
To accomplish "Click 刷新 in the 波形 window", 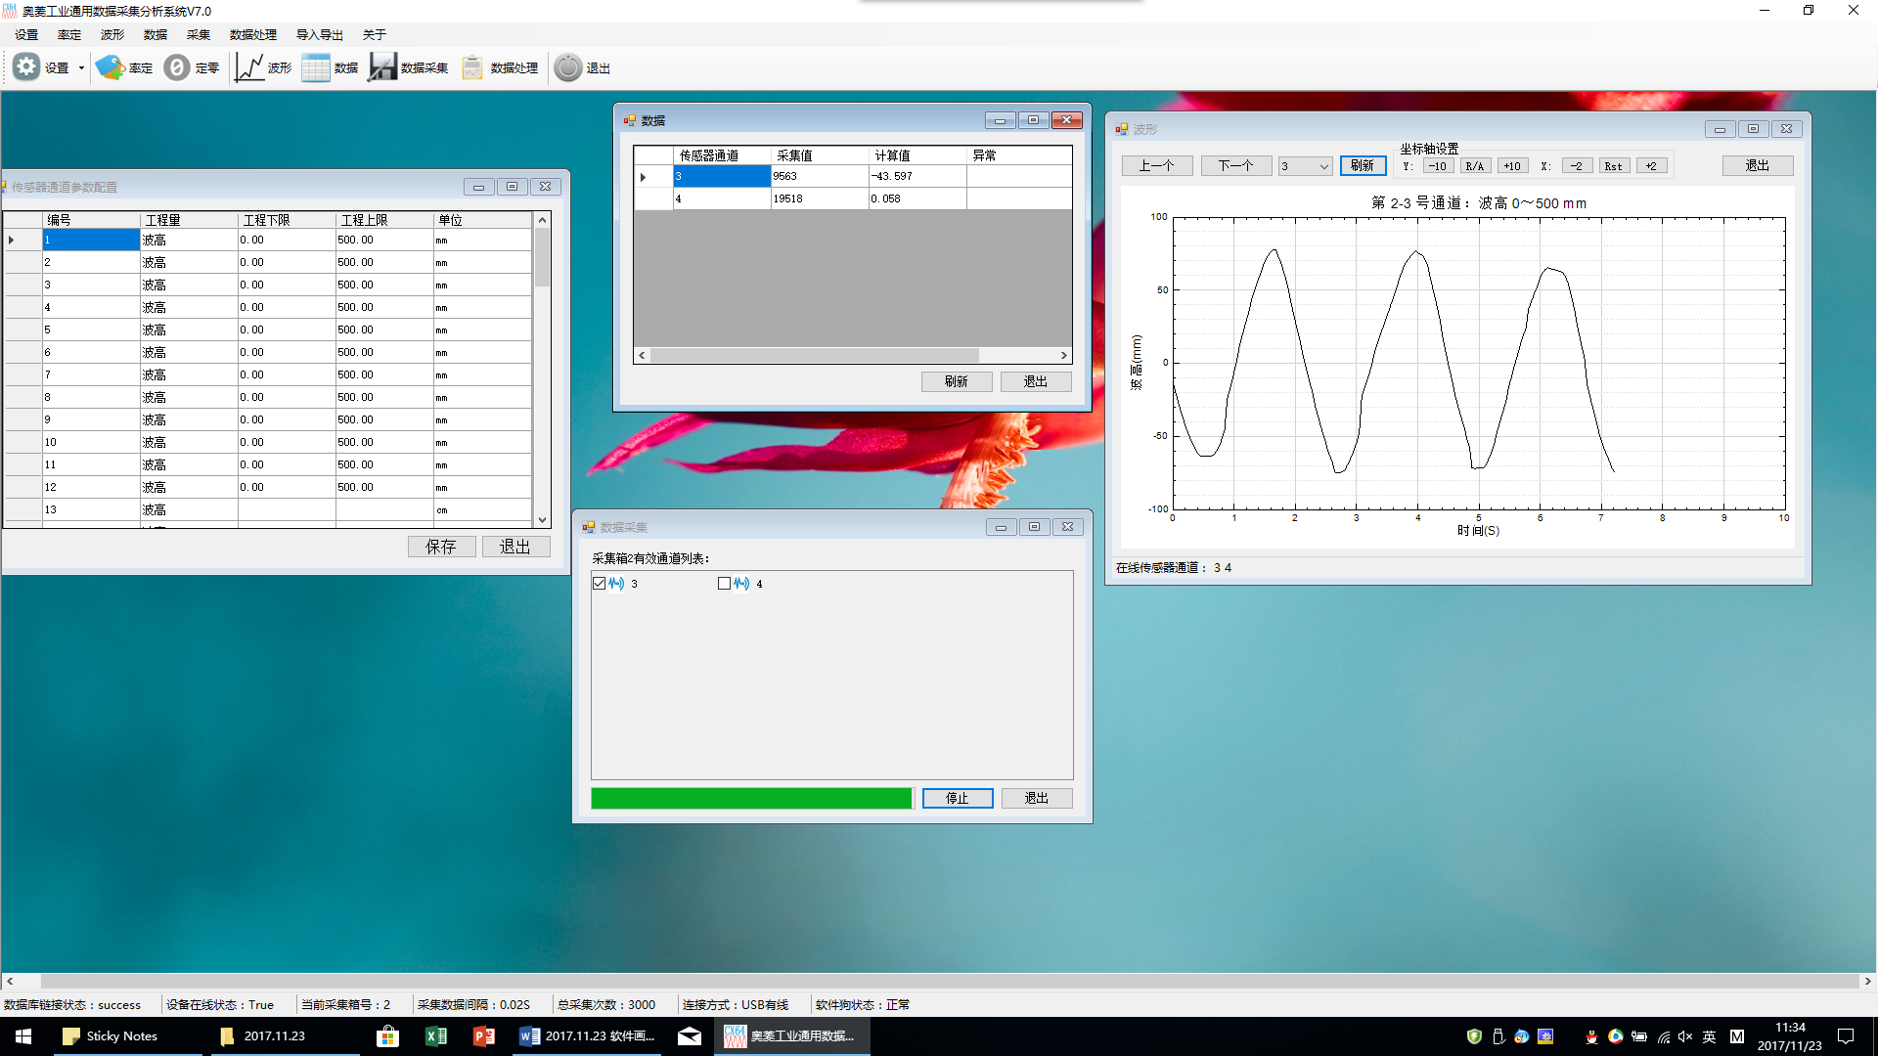I will [1363, 166].
